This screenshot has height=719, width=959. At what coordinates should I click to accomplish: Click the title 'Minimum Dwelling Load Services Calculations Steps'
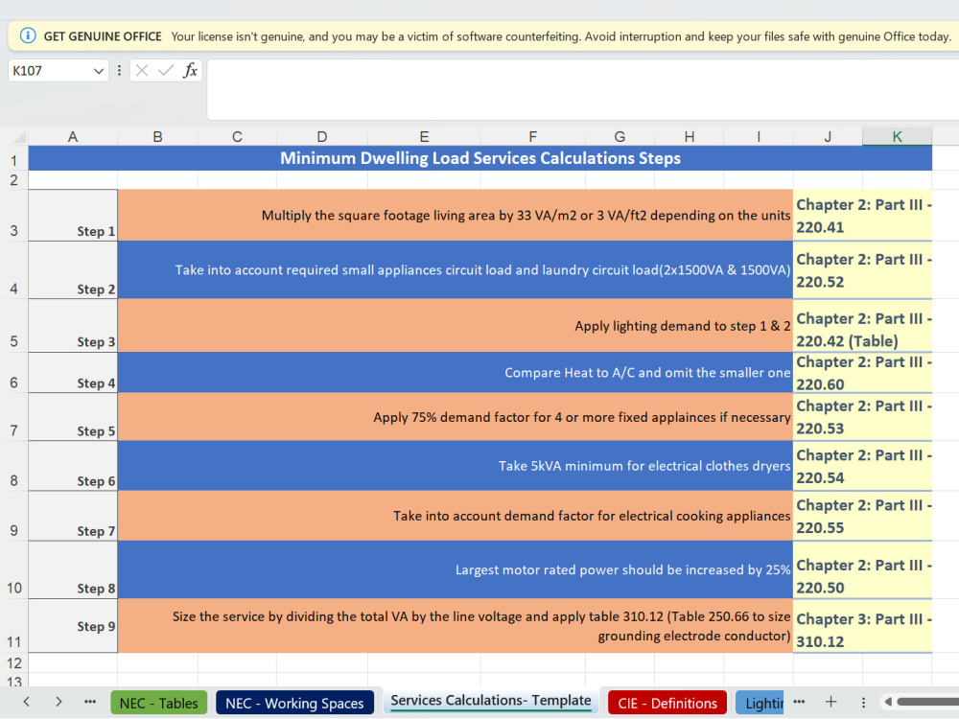point(480,158)
